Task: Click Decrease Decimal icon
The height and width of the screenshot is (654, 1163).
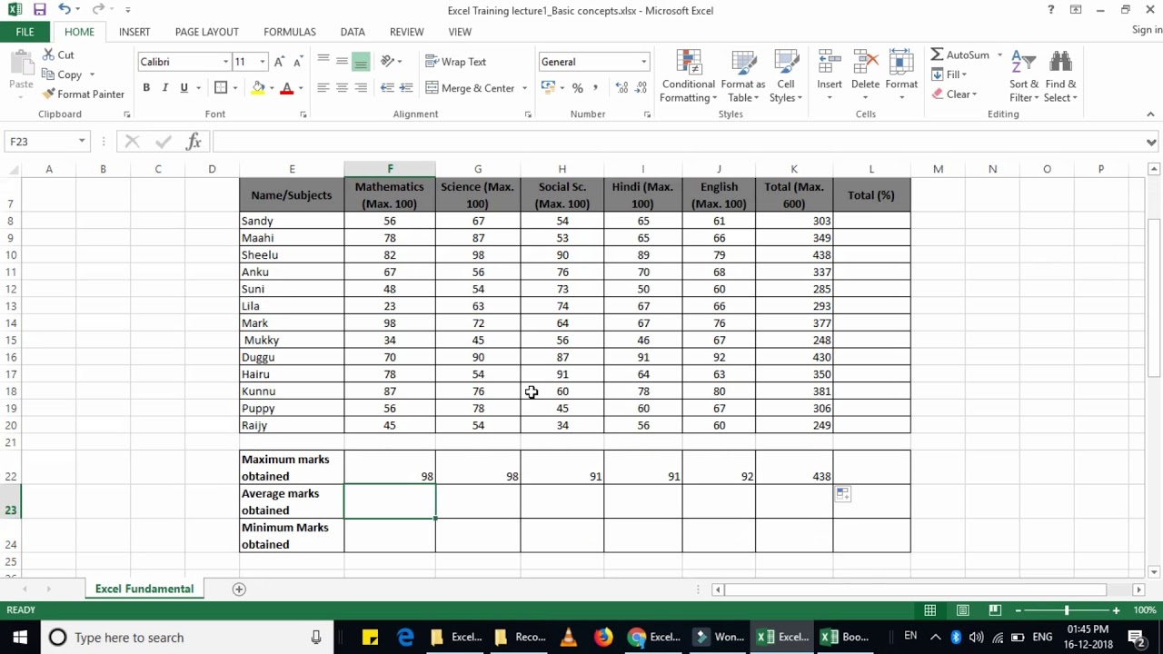Action: click(642, 88)
